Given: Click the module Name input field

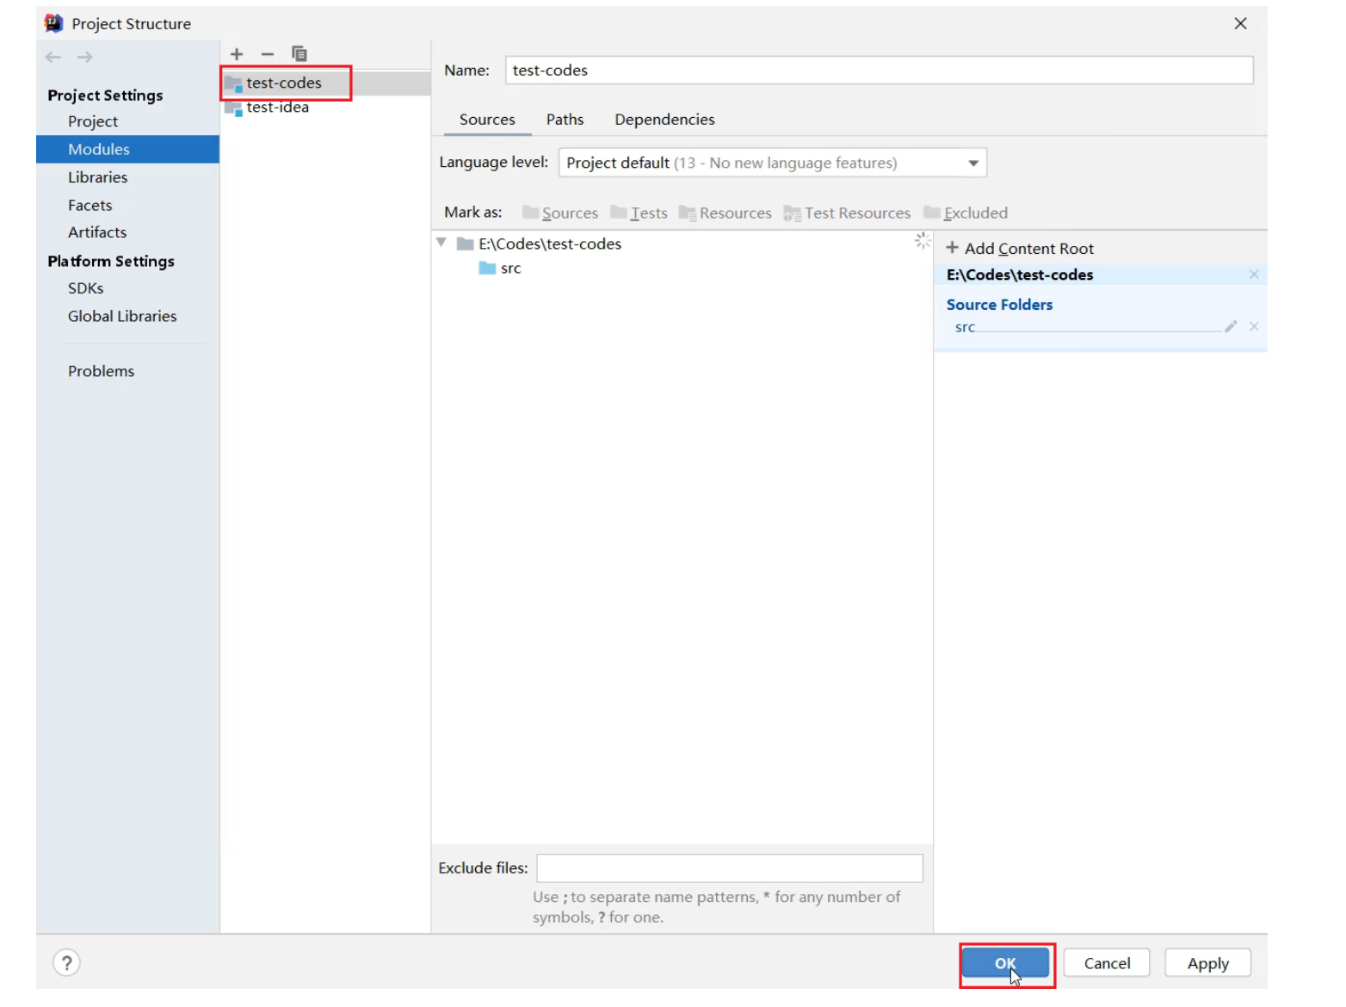Looking at the screenshot, I should pyautogui.click(x=879, y=71).
